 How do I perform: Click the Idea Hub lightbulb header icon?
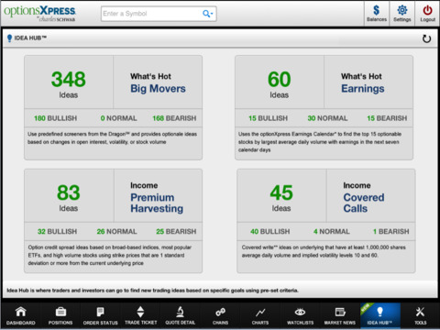9,38
